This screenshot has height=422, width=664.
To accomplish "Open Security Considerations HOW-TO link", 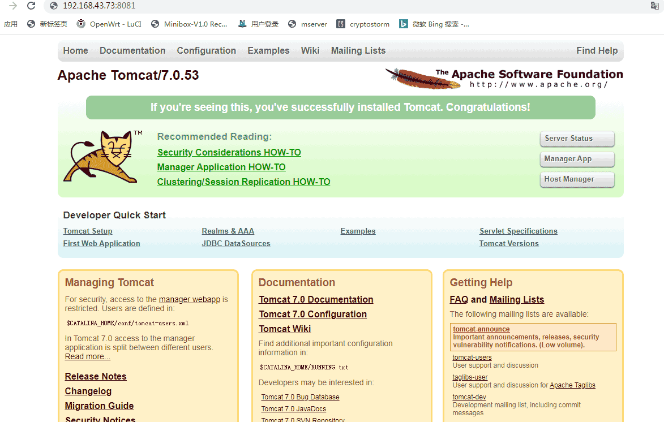I will (x=229, y=153).
